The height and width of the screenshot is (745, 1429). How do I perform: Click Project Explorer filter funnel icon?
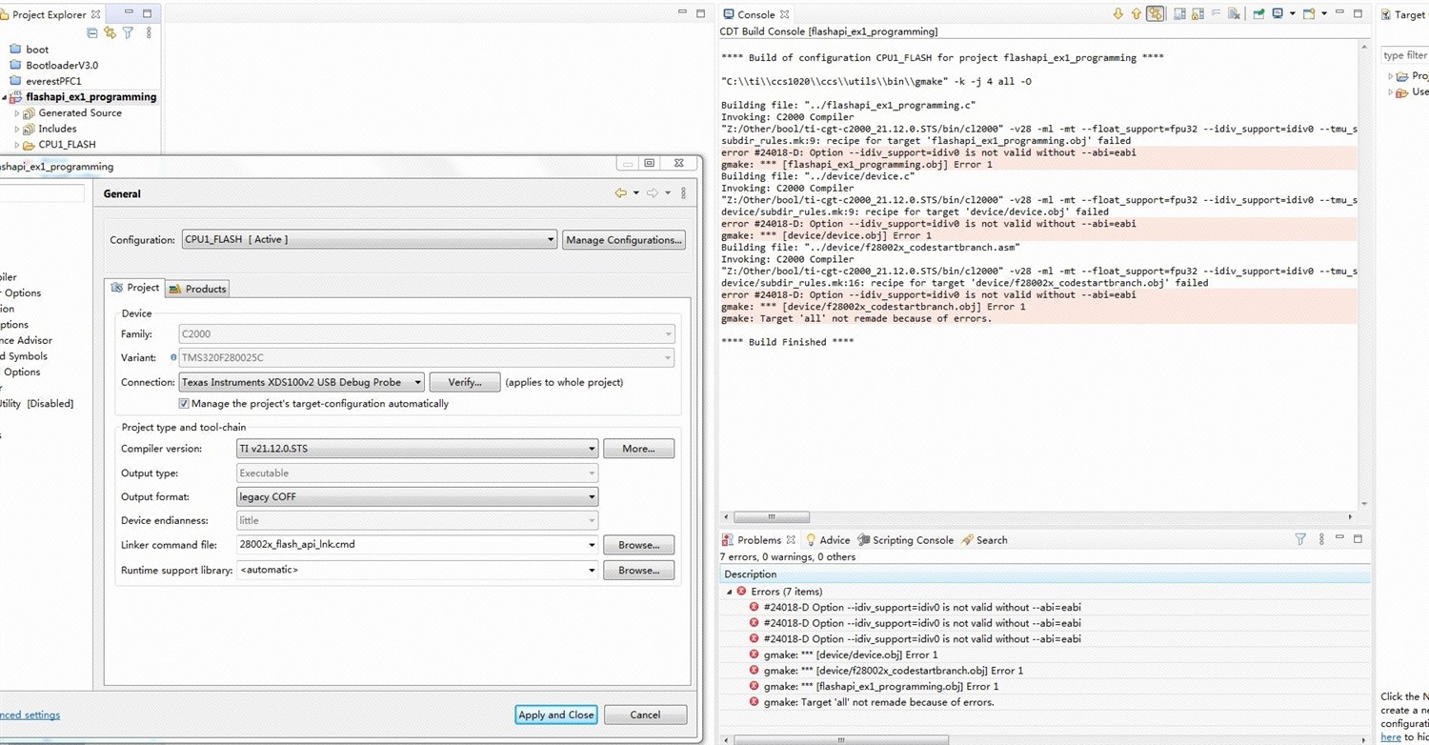[x=128, y=32]
